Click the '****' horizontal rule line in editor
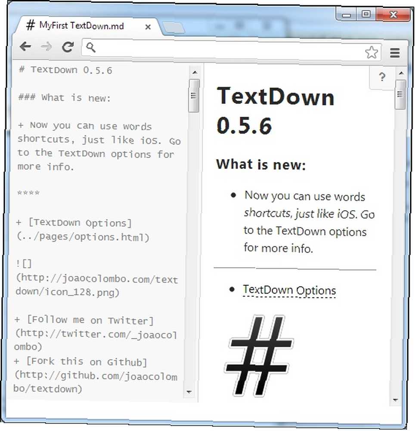Screen dimensions: 415x431 click(28, 193)
